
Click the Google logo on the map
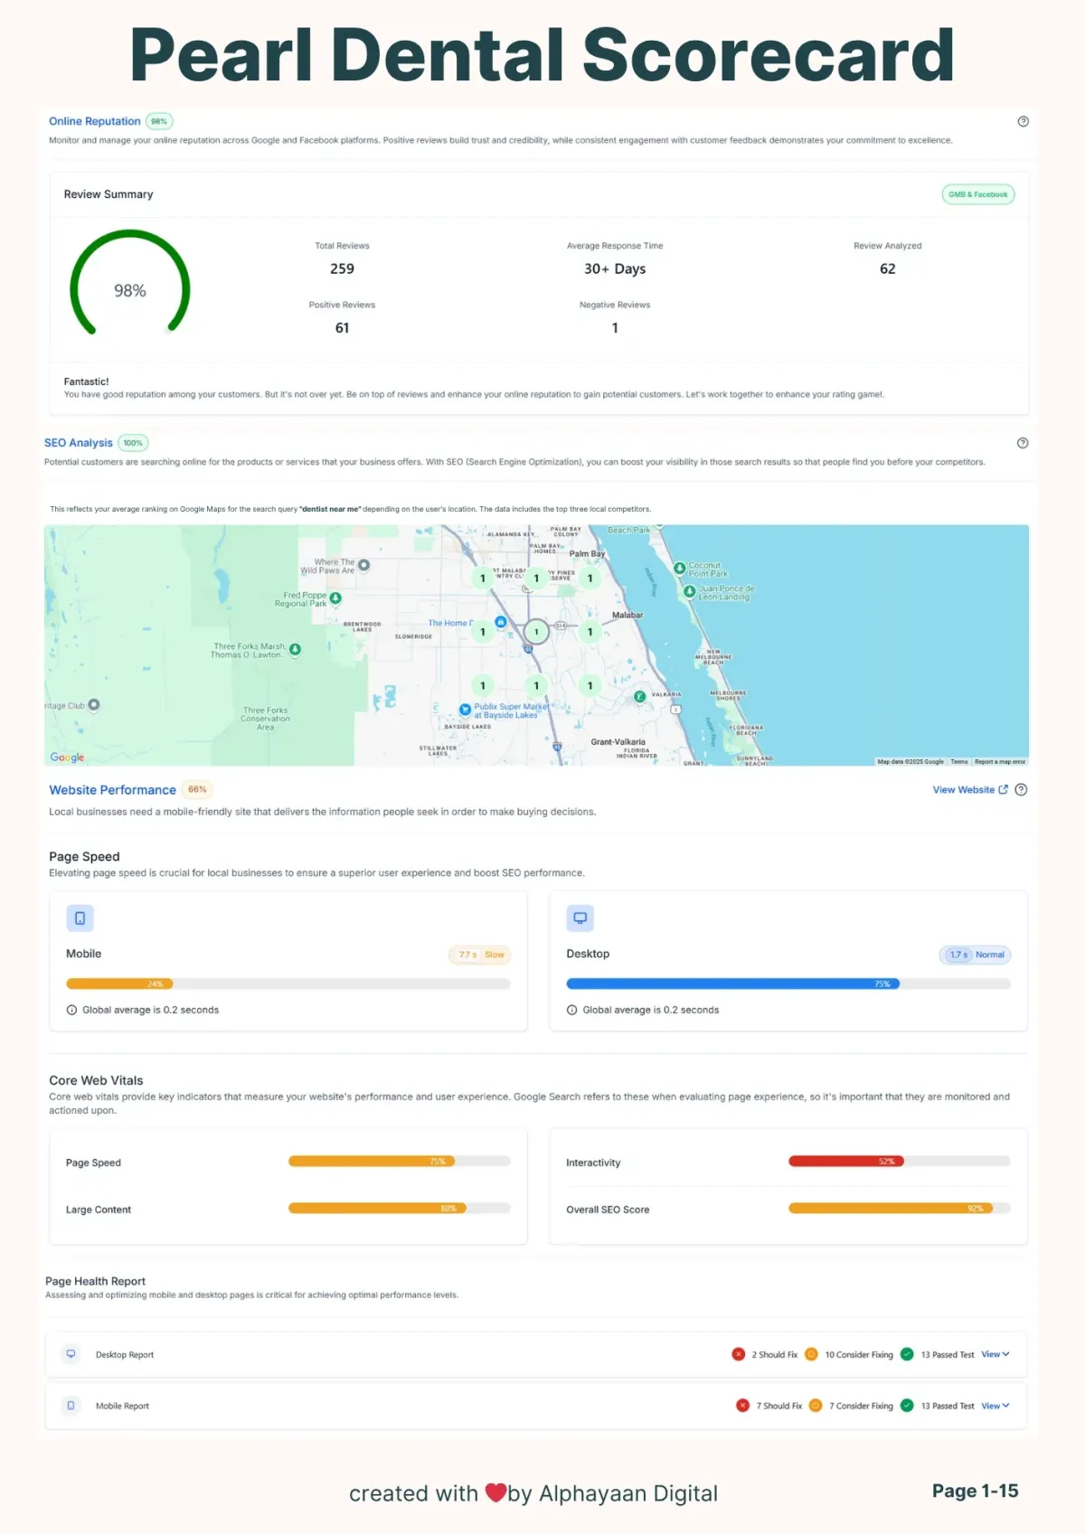point(67,758)
